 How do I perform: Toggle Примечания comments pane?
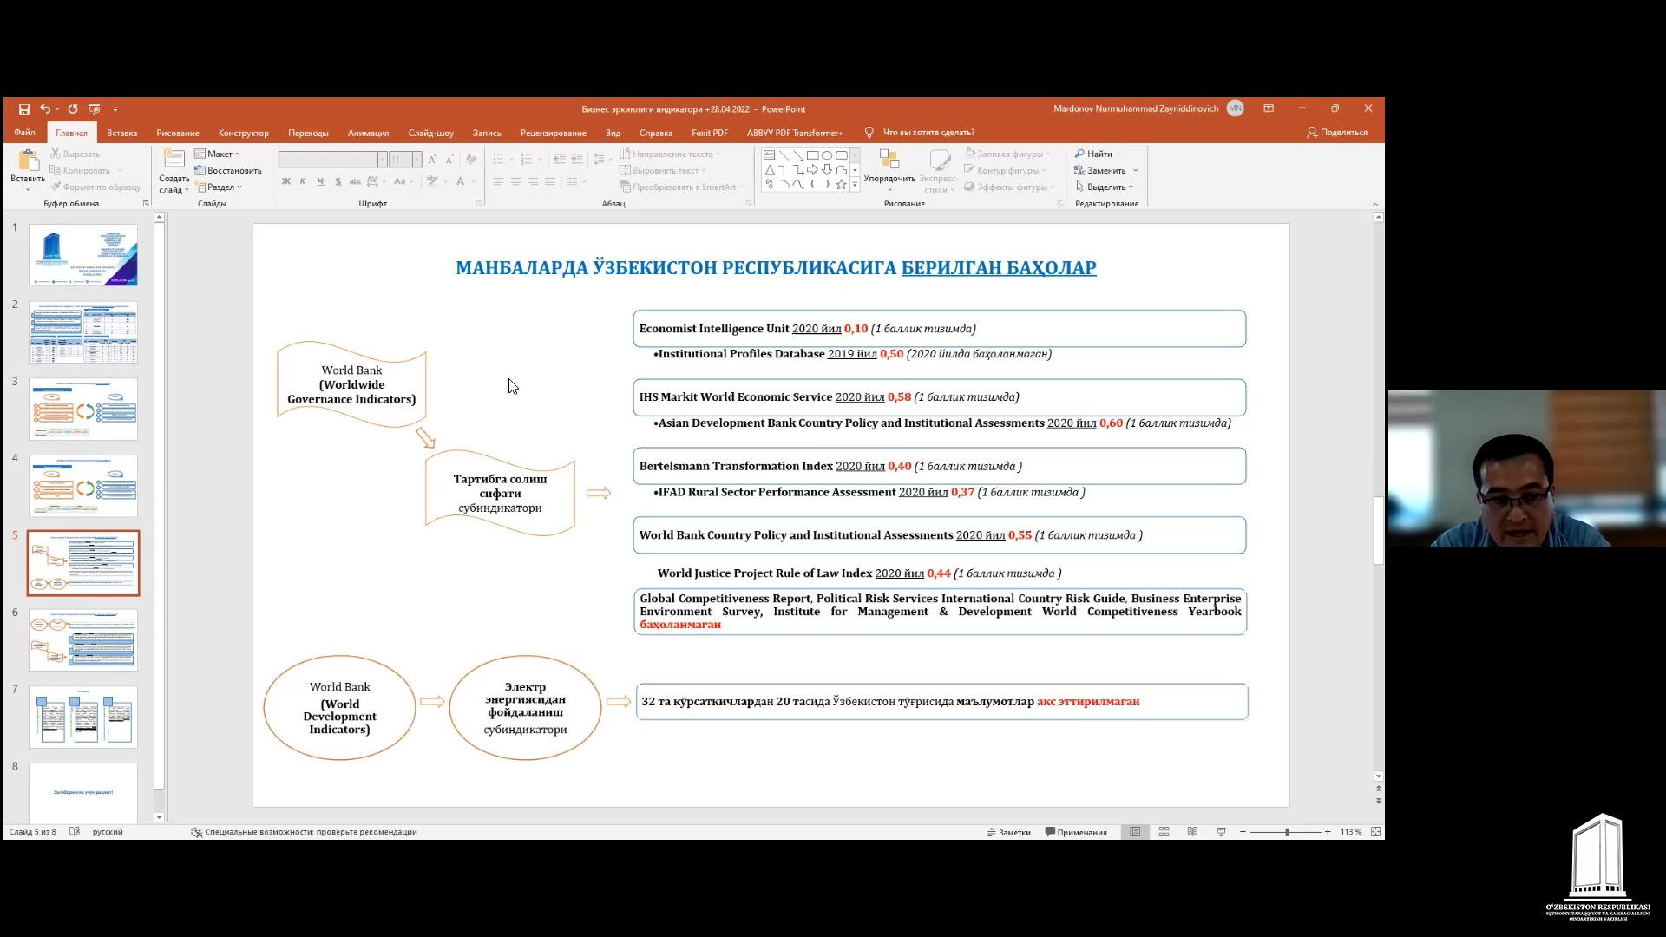point(1076,832)
